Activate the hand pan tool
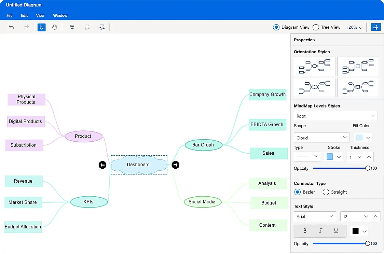Screen dimensions: 384x254 (55, 27)
